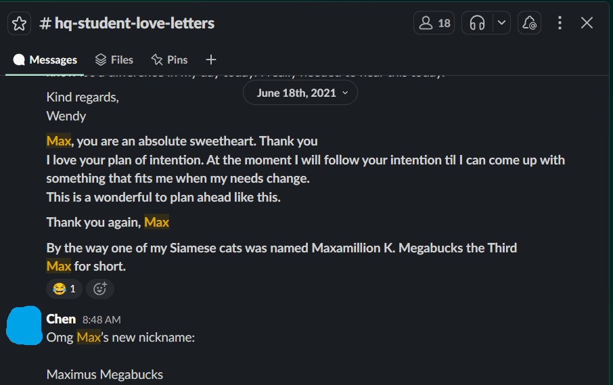Open the Pins tab
613x385 pixels.
coord(170,60)
